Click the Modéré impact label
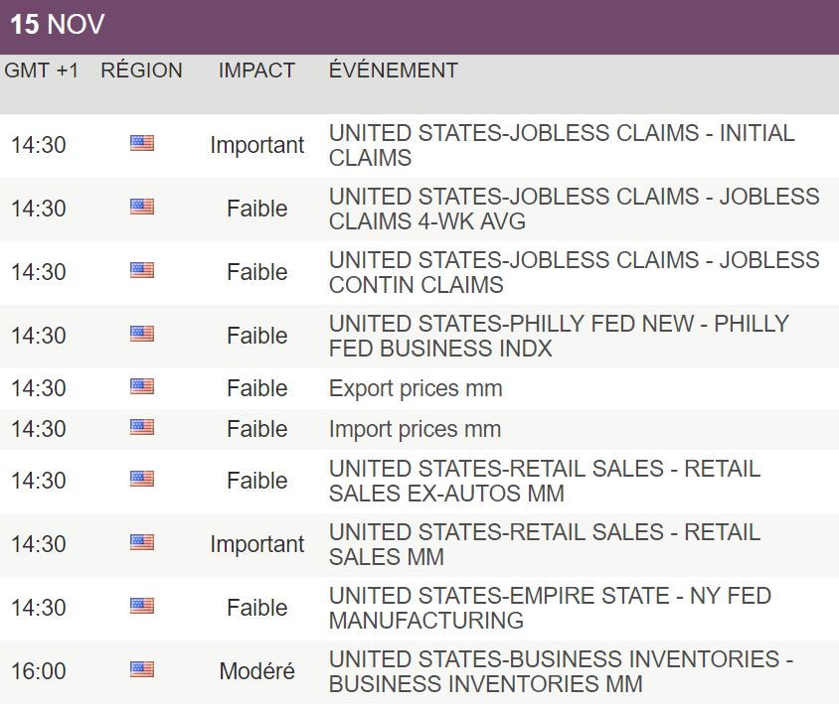 pos(256,671)
